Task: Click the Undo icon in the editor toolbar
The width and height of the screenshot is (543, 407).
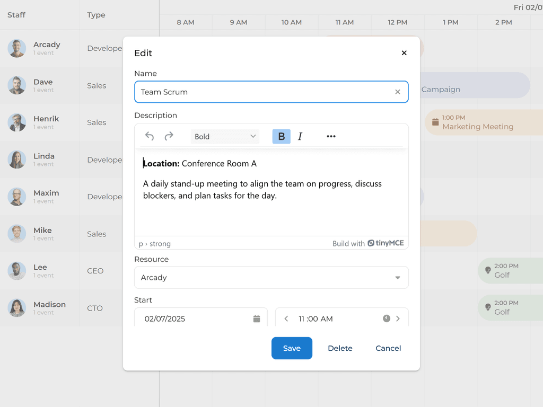Action: 149,136
